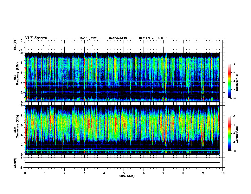This screenshot has width=251, height=194.
Task: Click the "-10" label on ch.1 colorbar
Action: click(x=234, y=99)
